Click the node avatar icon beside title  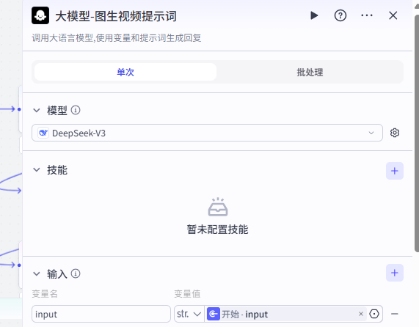pyautogui.click(x=40, y=15)
